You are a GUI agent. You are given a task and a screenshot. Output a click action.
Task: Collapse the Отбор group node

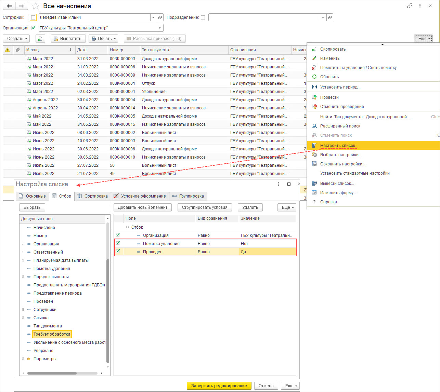click(127, 227)
